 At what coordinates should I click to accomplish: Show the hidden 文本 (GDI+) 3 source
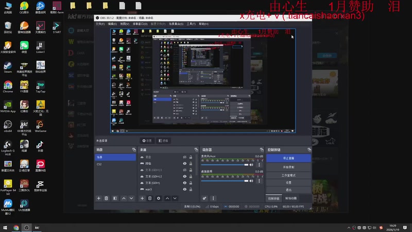tap(185, 170)
